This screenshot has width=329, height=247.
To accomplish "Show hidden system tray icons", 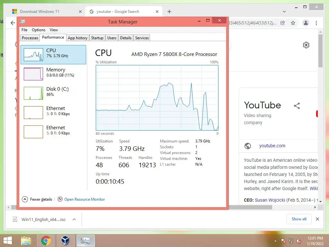I will pyautogui.click(x=275, y=241).
